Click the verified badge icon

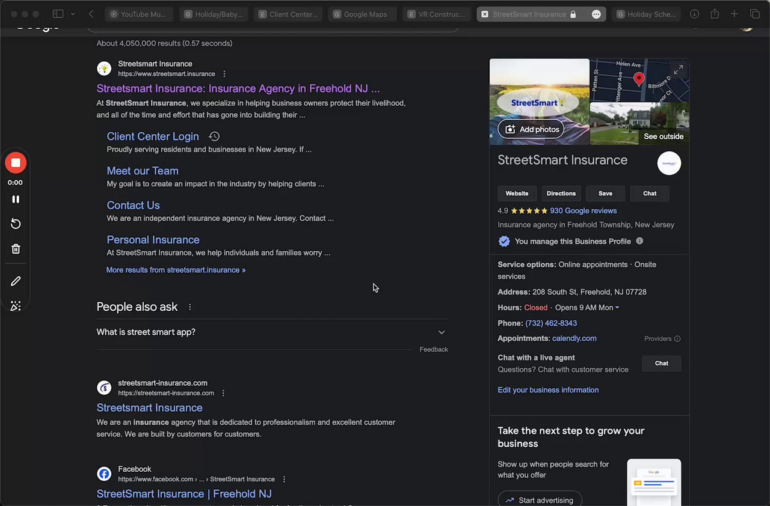tap(504, 241)
